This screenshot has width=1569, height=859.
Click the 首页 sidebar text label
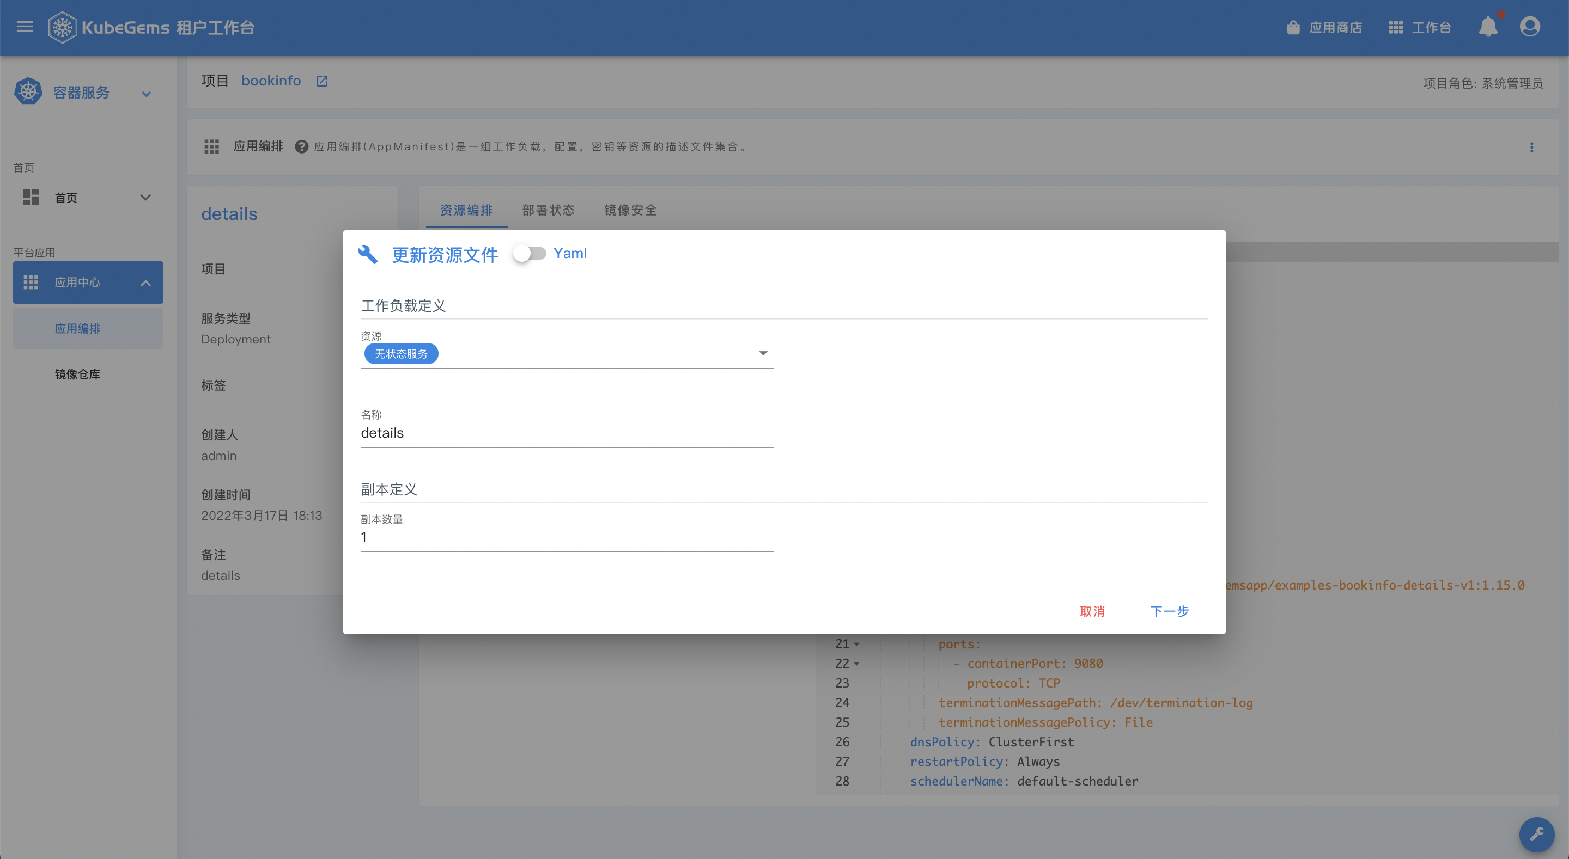coord(66,198)
